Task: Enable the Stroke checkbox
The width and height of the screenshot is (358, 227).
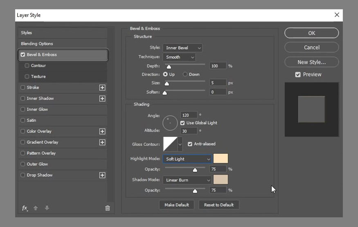Action: coord(23,88)
